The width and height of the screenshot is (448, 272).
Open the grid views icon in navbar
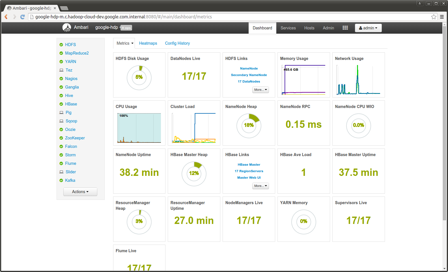click(345, 28)
